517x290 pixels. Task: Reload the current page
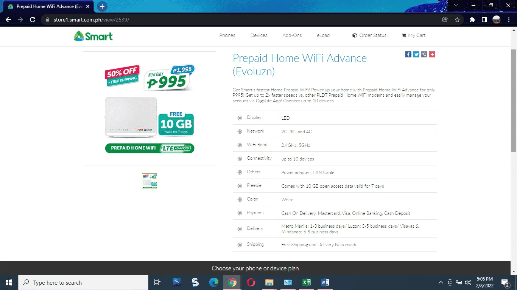tap(33, 20)
